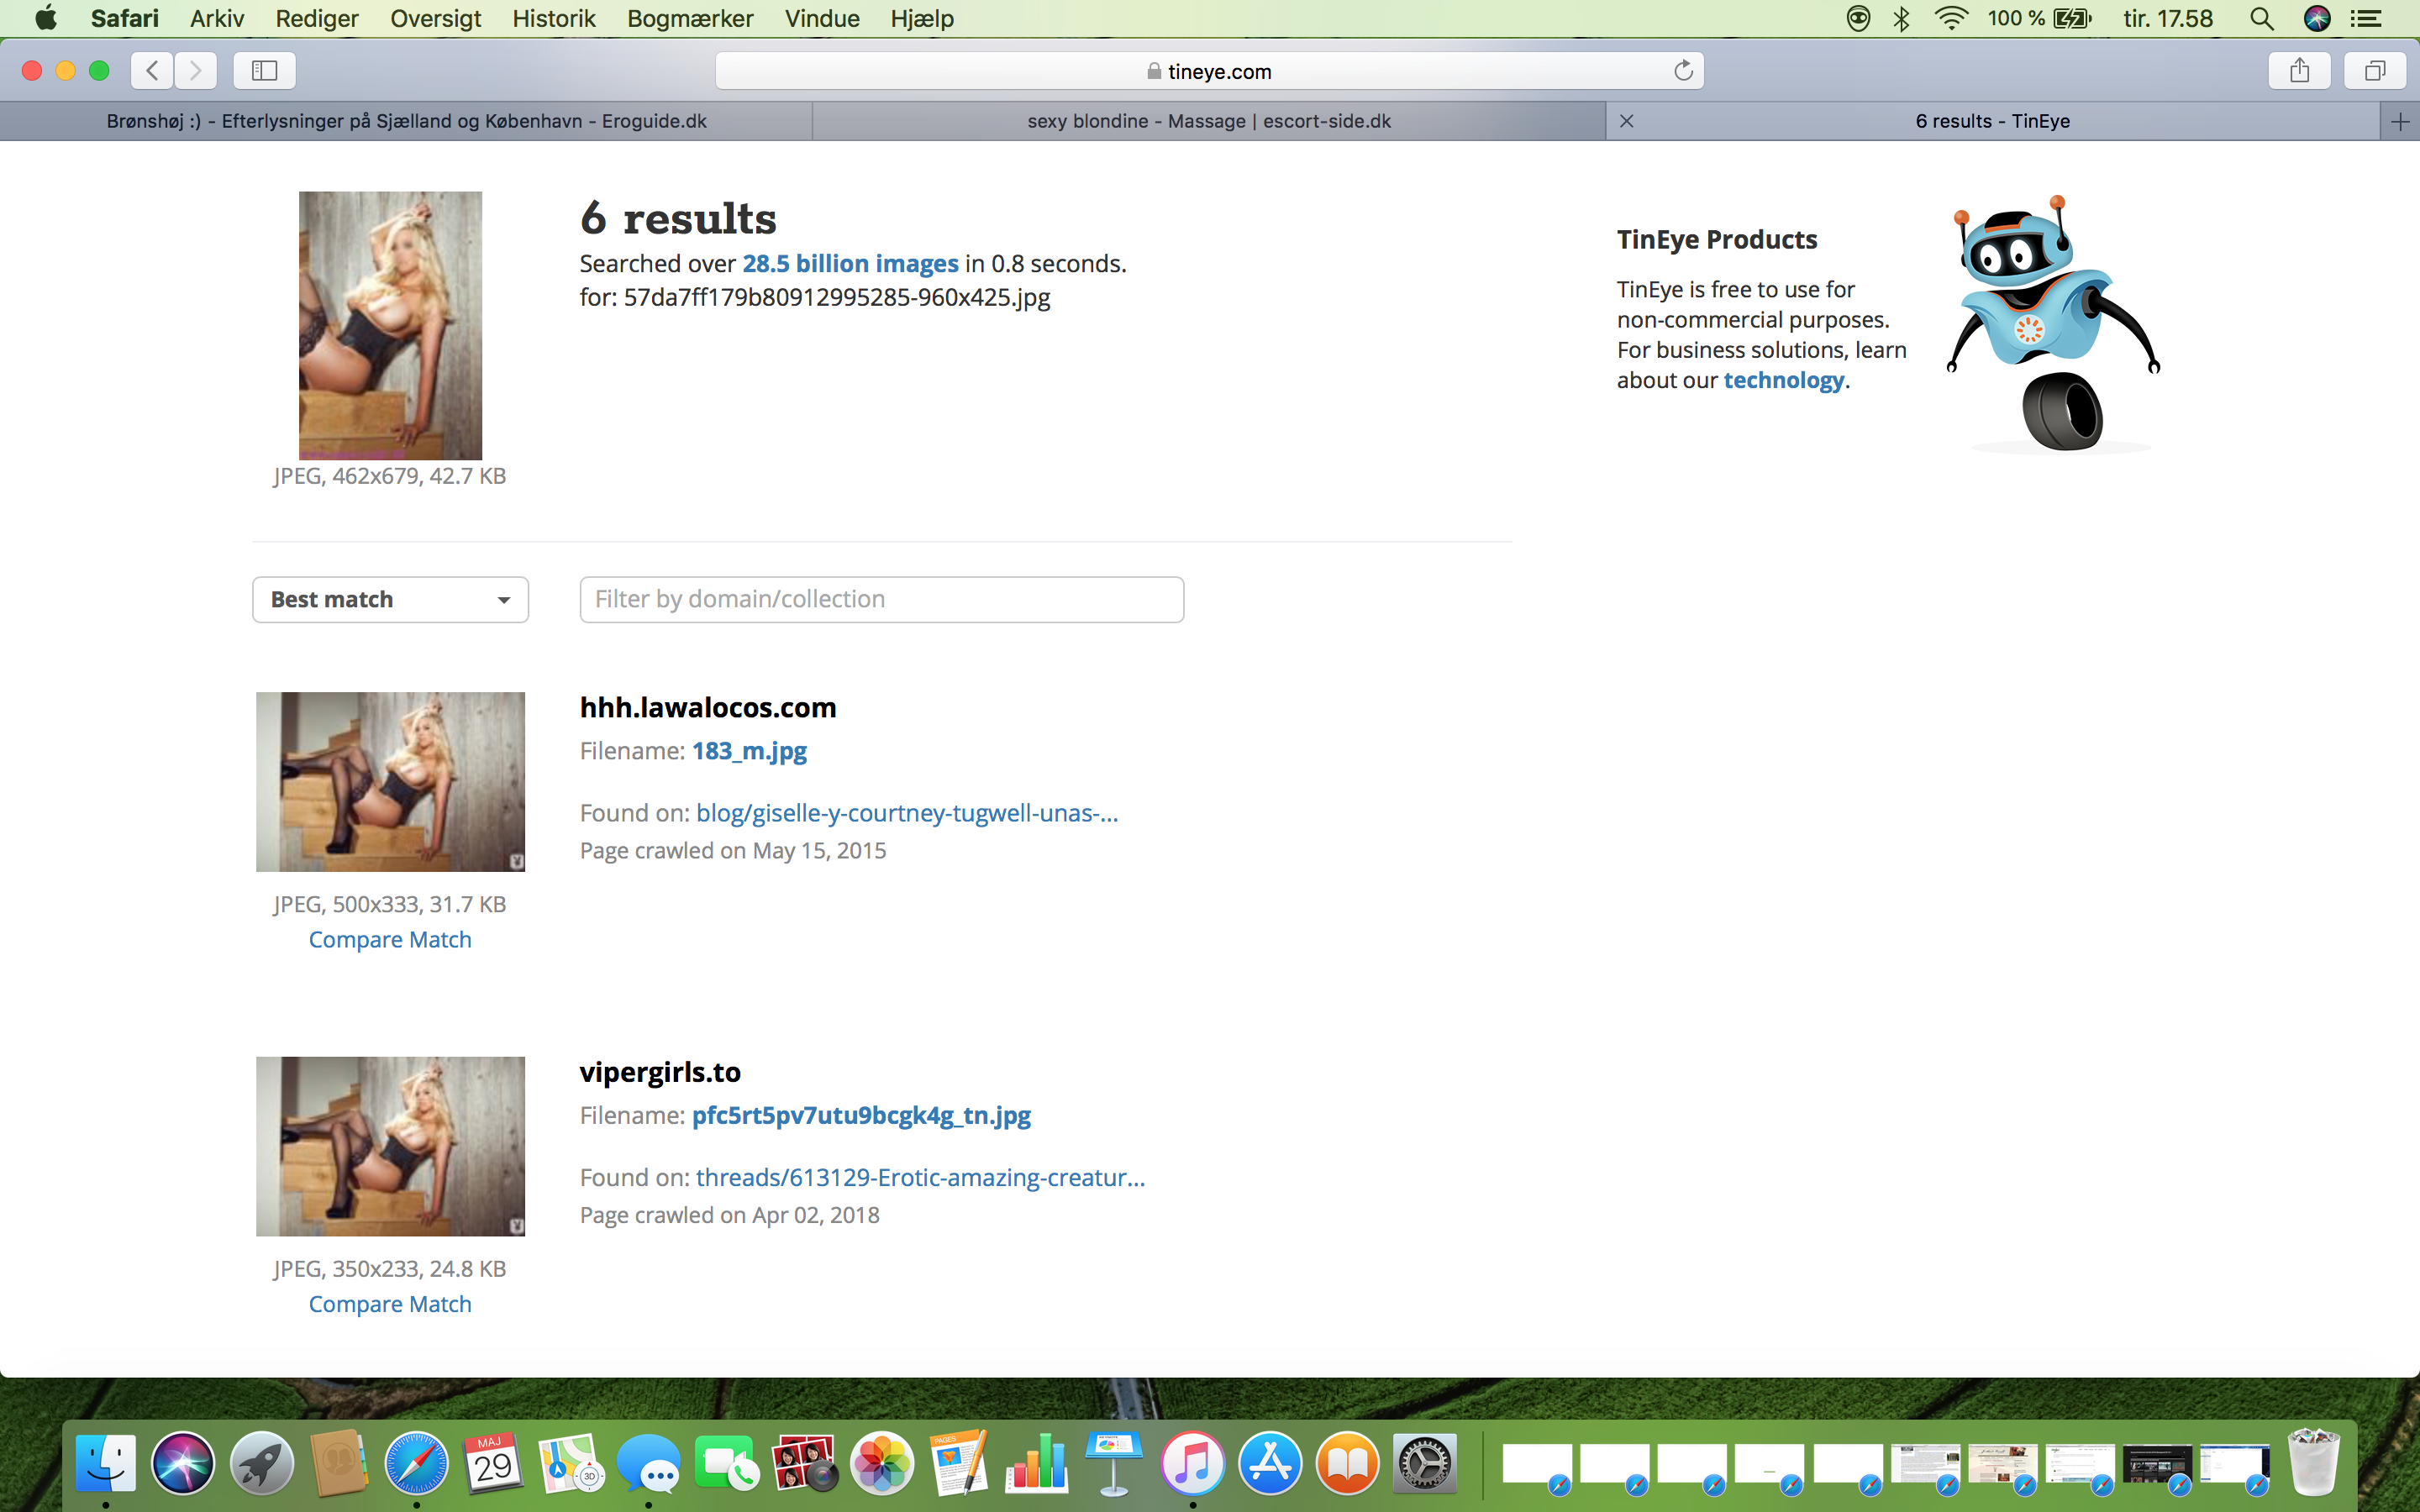Click the tineye.com address bar
The width and height of the screenshot is (2420, 1512).
[1209, 71]
